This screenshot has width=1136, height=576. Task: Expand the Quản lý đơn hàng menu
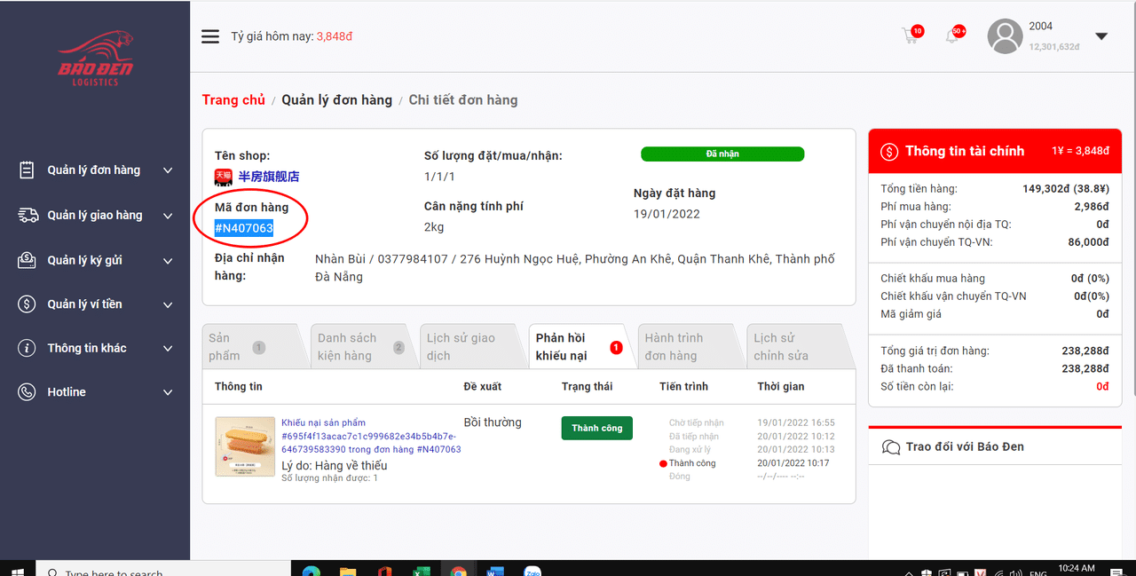95,170
